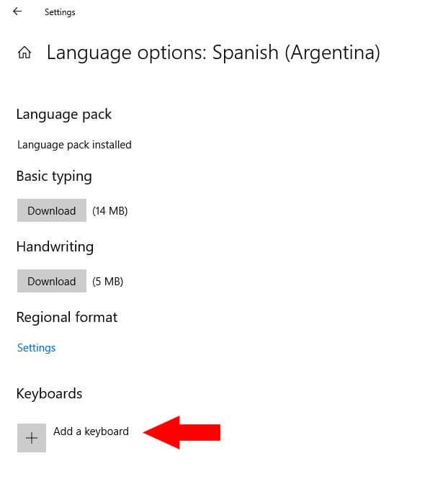Open the Regional format Settings link
The width and height of the screenshot is (443, 479).
(36, 348)
